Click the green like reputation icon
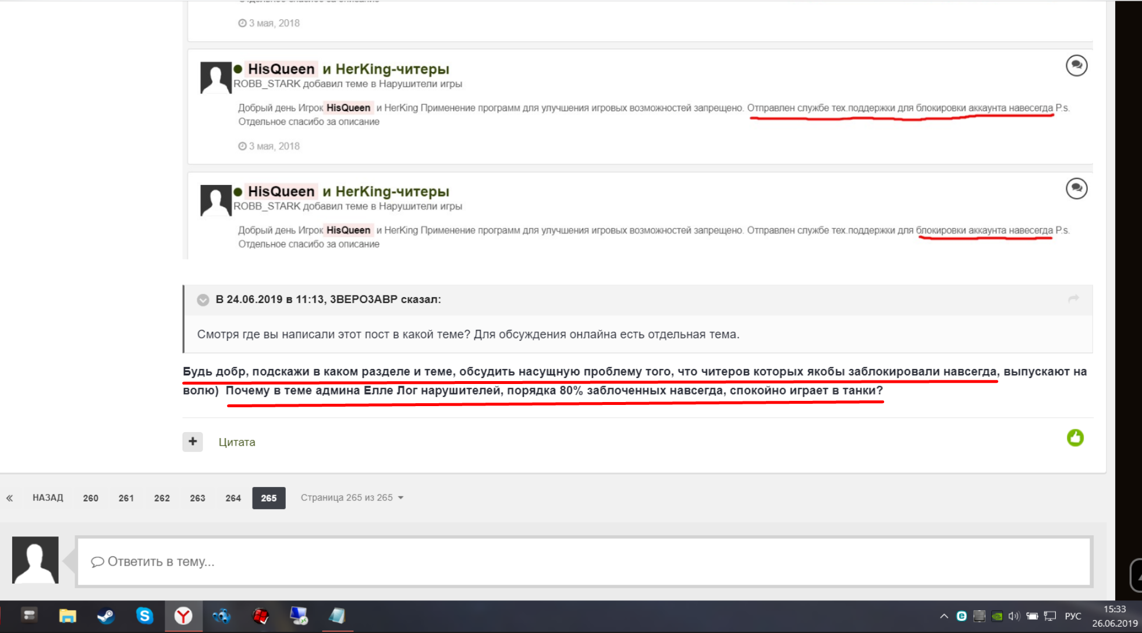Image resolution: width=1142 pixels, height=633 pixels. click(x=1074, y=438)
